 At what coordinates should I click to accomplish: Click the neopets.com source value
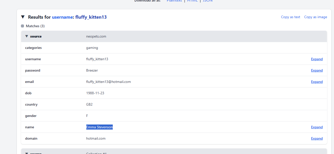(x=96, y=36)
